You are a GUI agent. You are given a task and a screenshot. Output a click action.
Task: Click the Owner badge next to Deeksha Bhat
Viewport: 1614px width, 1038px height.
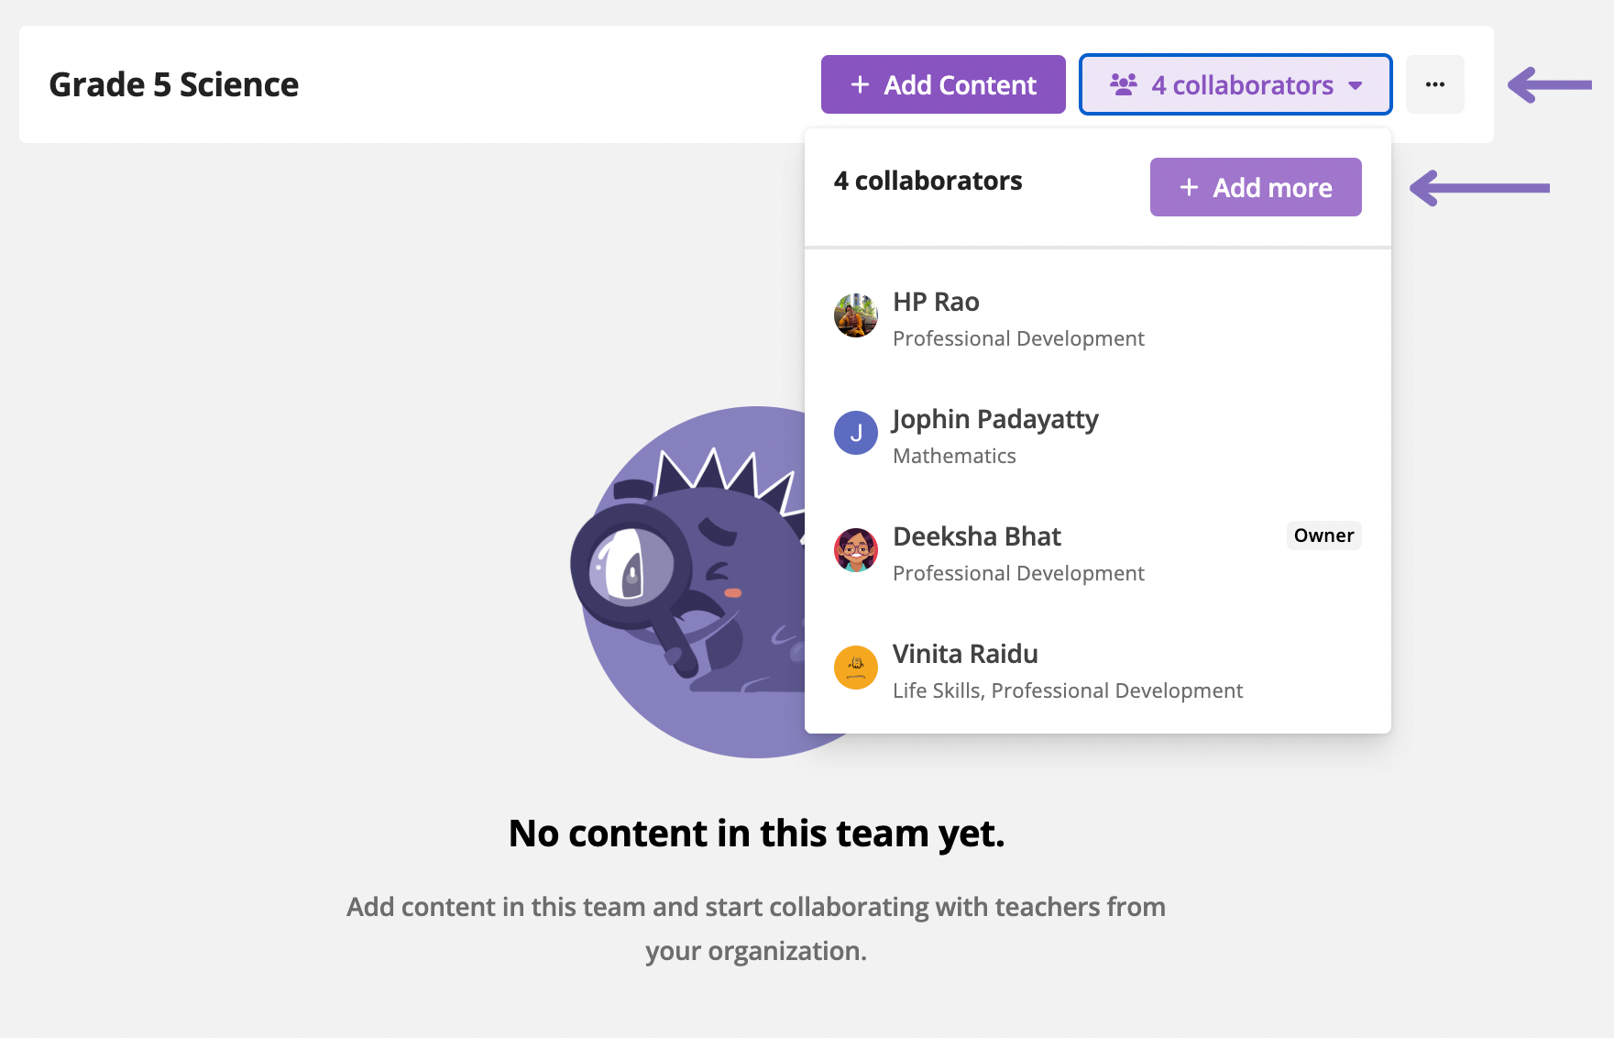1323,536
